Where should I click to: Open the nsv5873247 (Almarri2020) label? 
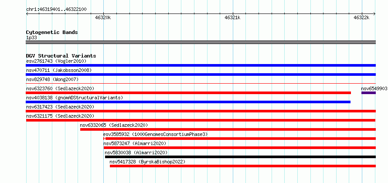click(135, 143)
